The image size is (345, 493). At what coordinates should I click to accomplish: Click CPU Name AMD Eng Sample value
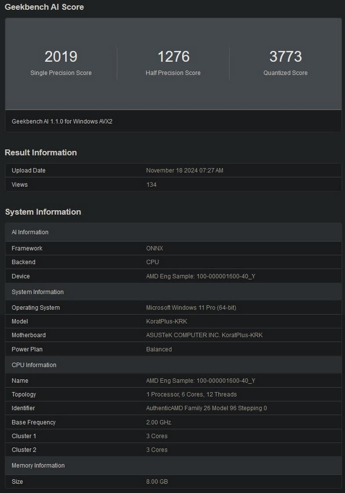coord(201,381)
